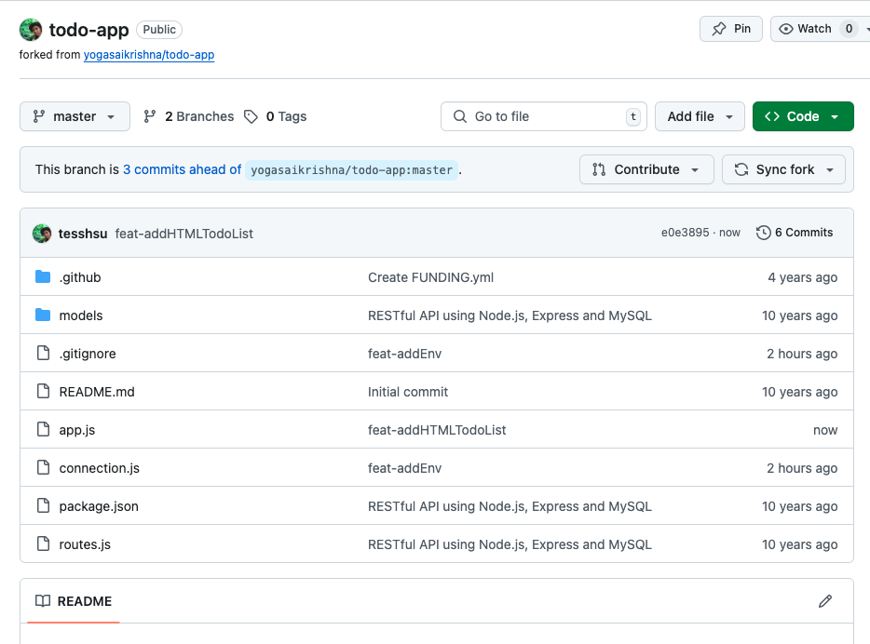Open the 6 Commits history link
Image resolution: width=870 pixels, height=644 pixels.
(x=795, y=233)
